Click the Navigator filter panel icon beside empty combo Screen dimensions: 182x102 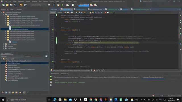click(x=46, y=56)
